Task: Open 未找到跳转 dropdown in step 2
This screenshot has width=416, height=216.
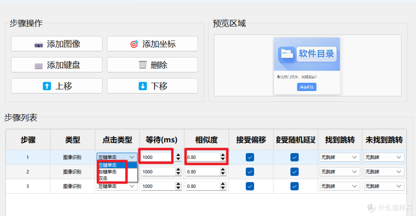Action: [384, 172]
